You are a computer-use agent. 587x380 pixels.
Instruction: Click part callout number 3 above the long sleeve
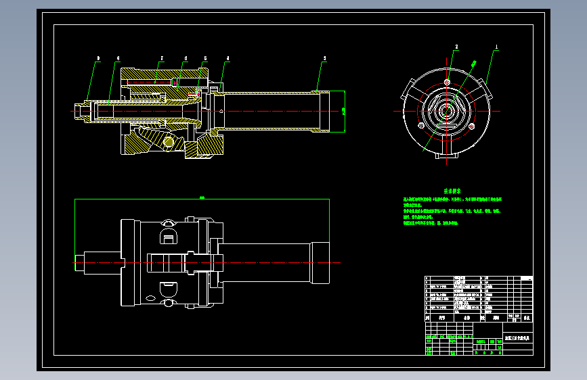pos(324,58)
